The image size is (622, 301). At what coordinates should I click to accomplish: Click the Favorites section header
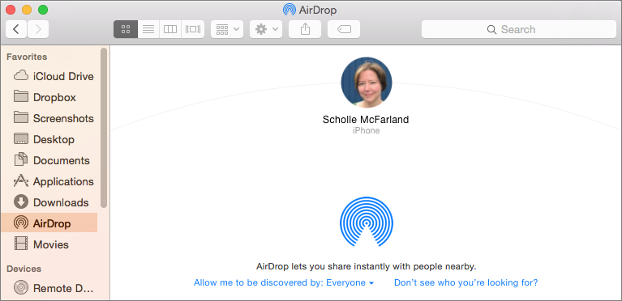pyautogui.click(x=27, y=57)
